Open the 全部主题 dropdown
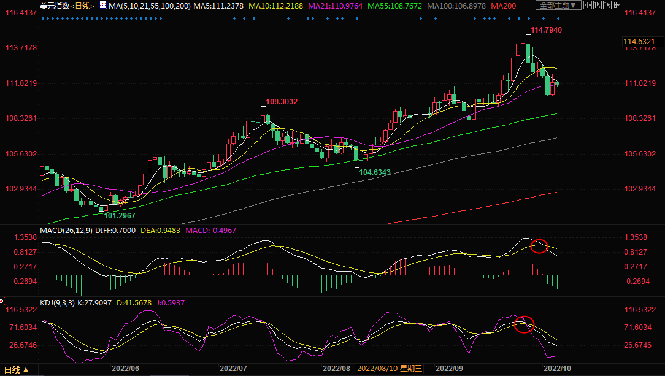The width and height of the screenshot is (665, 376). tap(558, 6)
